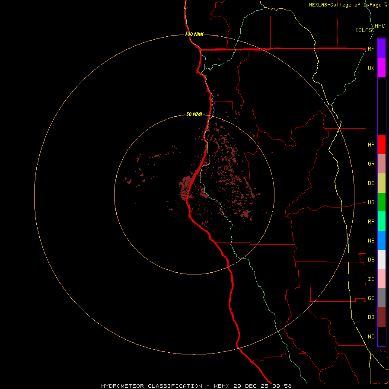
Task: Click the "NEXLAB-College of DuPage" credit text
Action: (345, 5)
